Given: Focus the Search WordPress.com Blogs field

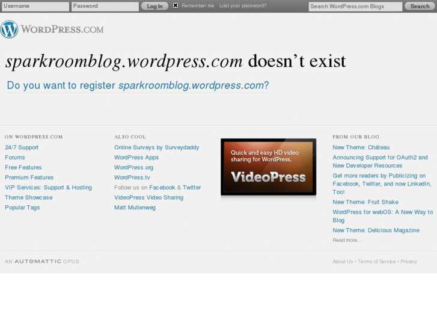Looking at the screenshot, I should click(x=355, y=7).
